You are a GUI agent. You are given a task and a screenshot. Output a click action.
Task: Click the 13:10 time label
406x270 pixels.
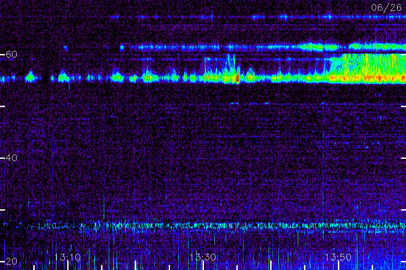[68, 257]
